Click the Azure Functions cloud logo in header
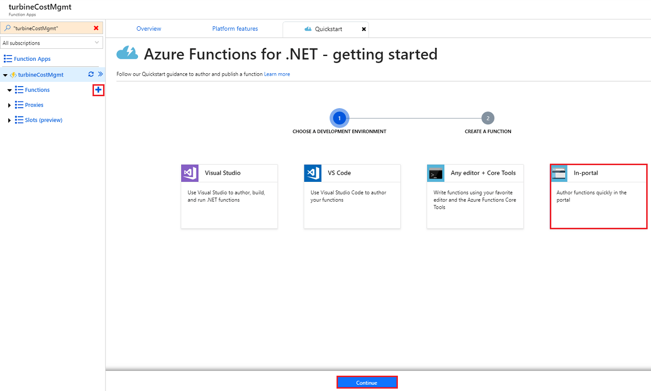The height and width of the screenshot is (391, 651). 128,53
